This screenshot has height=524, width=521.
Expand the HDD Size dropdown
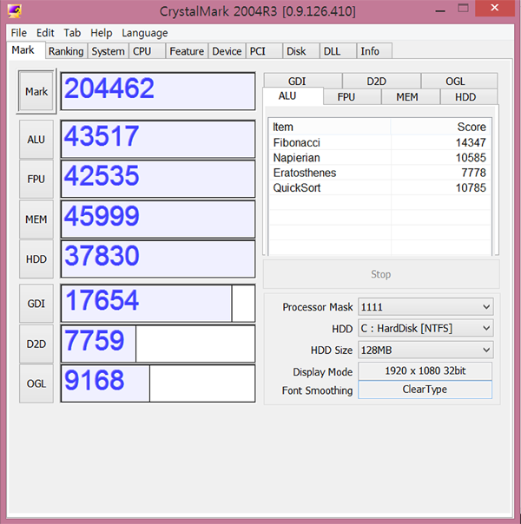(425, 350)
